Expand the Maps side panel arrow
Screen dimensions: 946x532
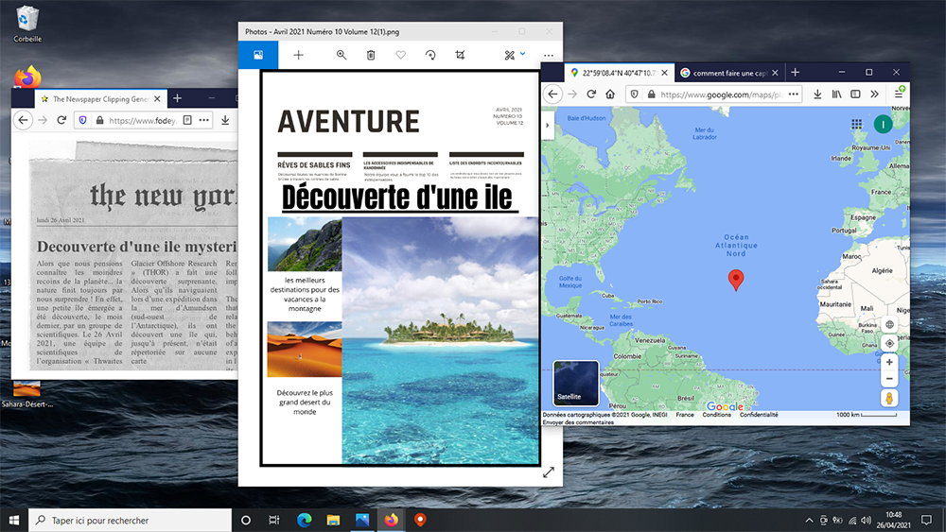547,126
